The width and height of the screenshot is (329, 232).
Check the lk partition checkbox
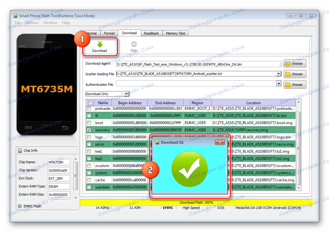point(89,116)
